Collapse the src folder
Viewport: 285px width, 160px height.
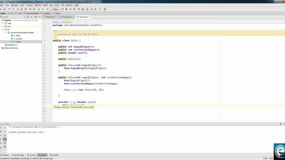pos(2,30)
